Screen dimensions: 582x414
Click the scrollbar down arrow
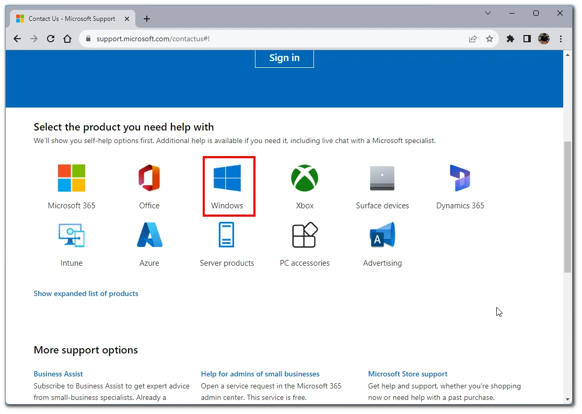pos(567,399)
